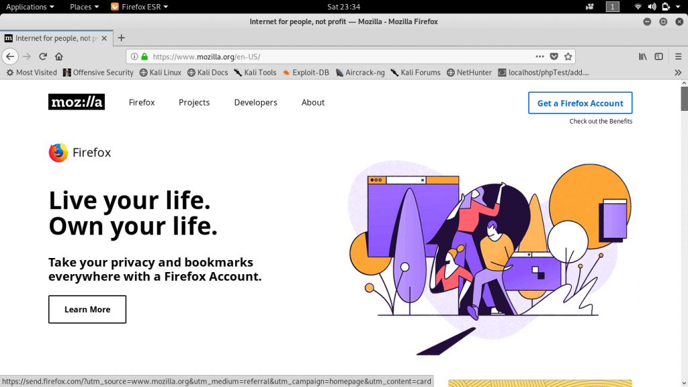Show more bookmarks chevron
The height and width of the screenshot is (387, 688).
click(x=678, y=73)
